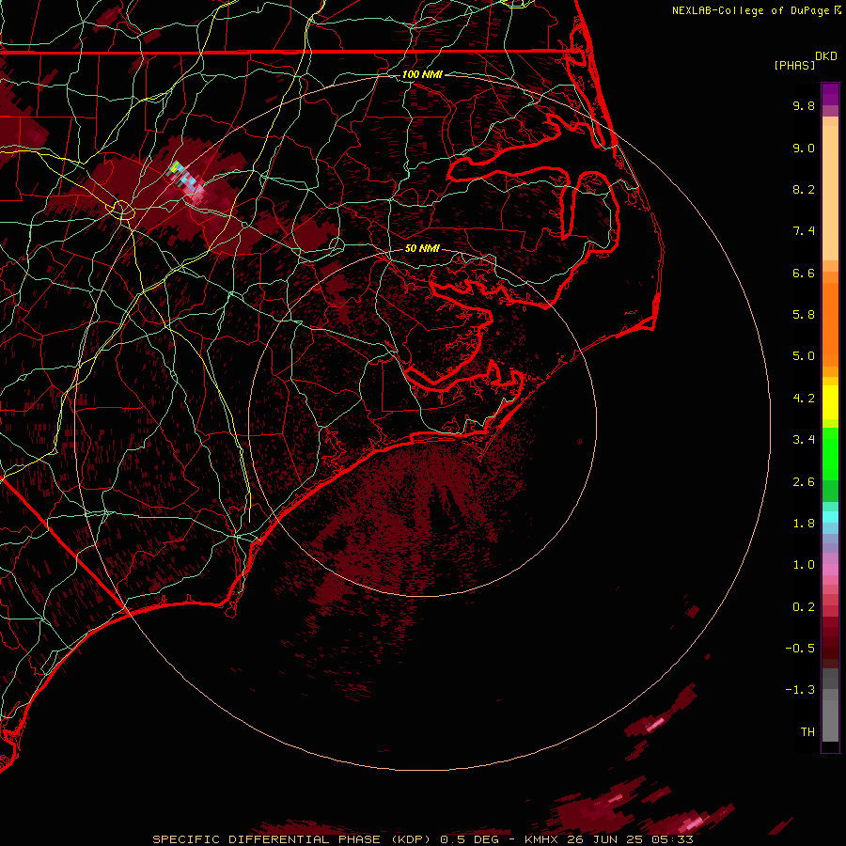Click the 9.8 value on the color scale
Image resolution: width=846 pixels, height=846 pixels.
pyautogui.click(x=804, y=105)
